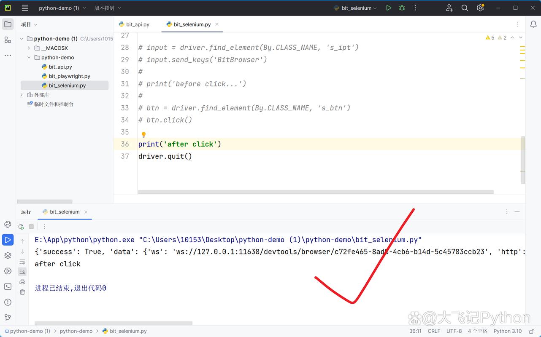The width and height of the screenshot is (541, 337).
Task: Click the Debug bug icon
Action: pyautogui.click(x=402, y=8)
